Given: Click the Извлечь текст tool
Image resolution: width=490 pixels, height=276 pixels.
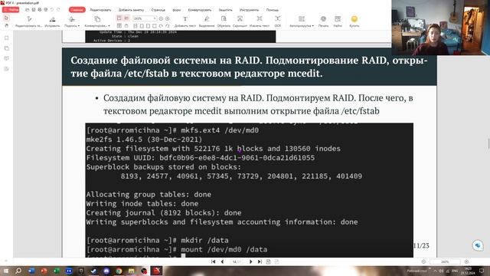Looking at the screenshot, I should pyautogui.click(x=260, y=21).
